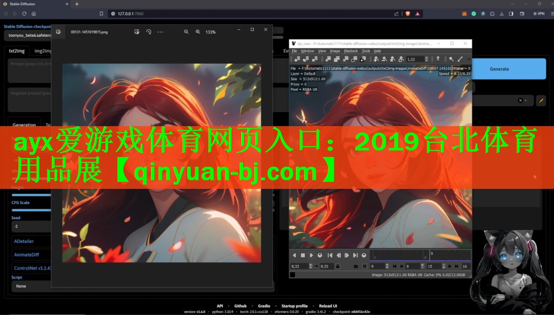Click the Github footer link
The image size is (554, 315).
coord(240,306)
